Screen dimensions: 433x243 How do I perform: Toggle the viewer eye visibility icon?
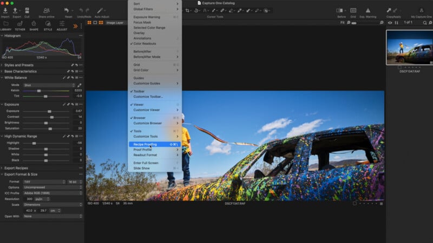tap(390, 23)
